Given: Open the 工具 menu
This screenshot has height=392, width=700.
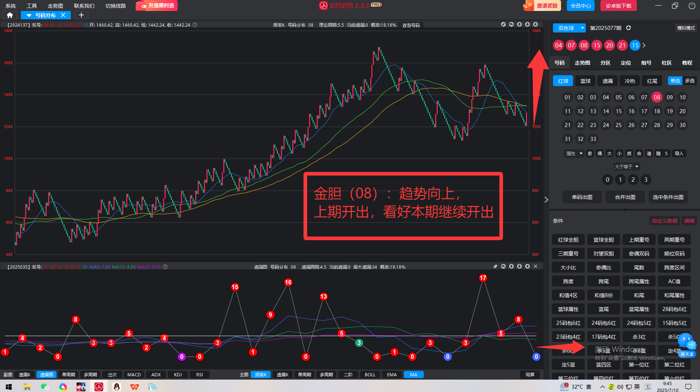Looking at the screenshot, I should tap(32, 6).
